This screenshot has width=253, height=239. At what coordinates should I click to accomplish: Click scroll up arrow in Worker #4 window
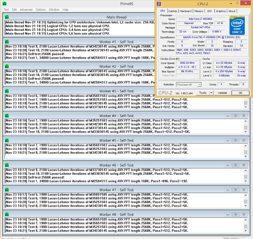(x=245, y=121)
